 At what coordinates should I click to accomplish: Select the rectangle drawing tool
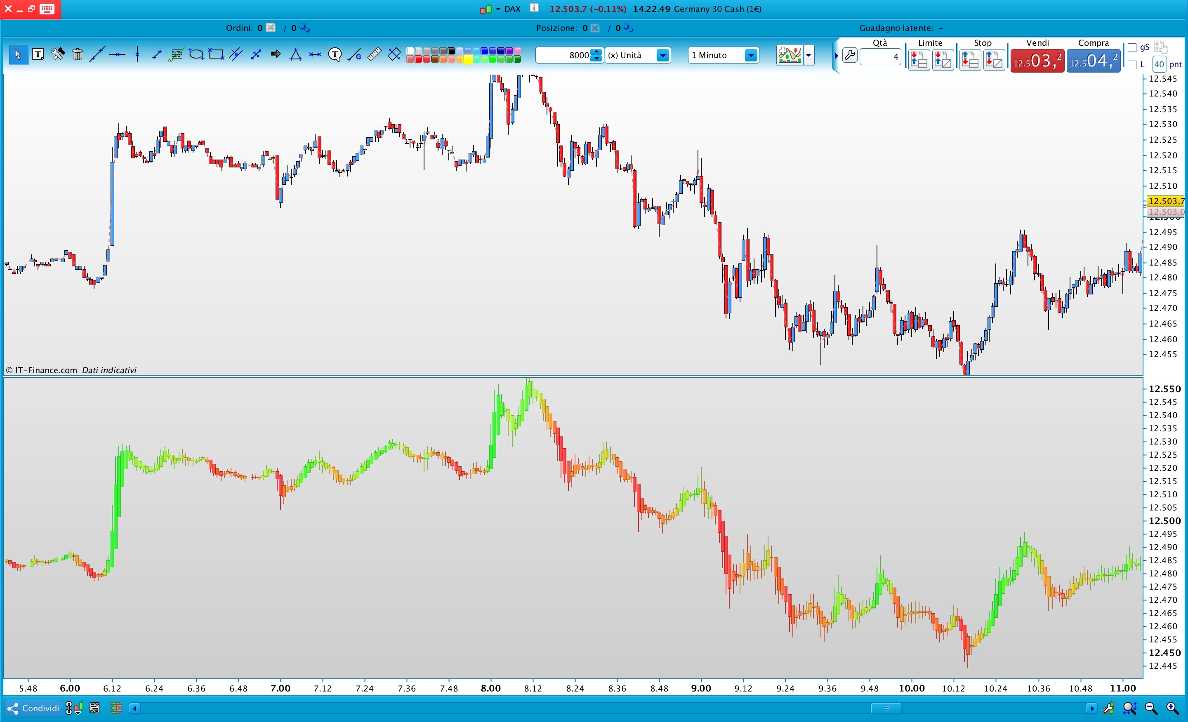[216, 54]
